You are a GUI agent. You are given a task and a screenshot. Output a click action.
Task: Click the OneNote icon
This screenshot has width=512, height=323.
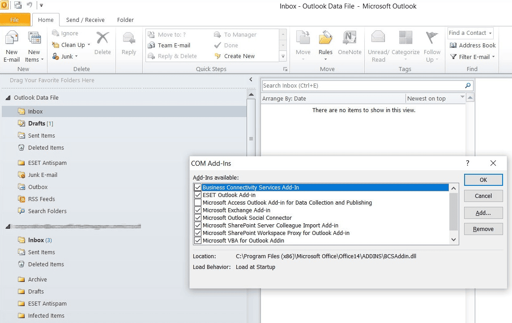tap(350, 39)
